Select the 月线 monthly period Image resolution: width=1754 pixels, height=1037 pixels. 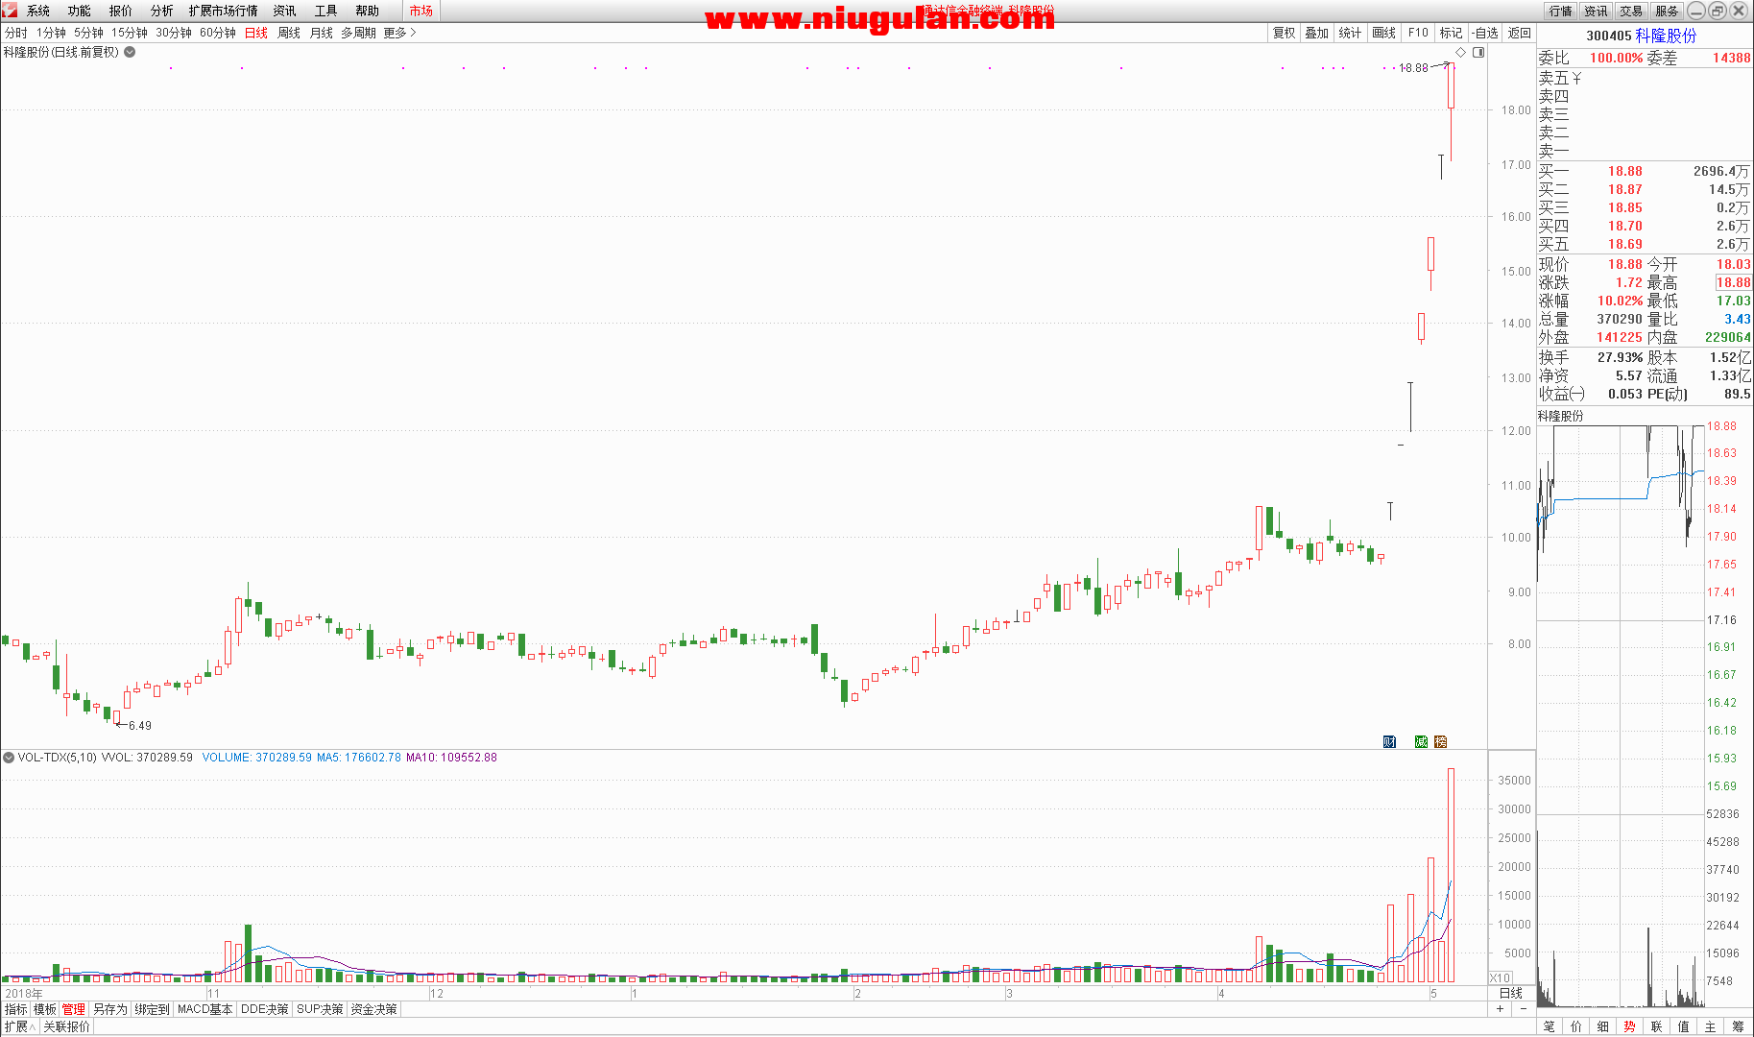point(322,33)
